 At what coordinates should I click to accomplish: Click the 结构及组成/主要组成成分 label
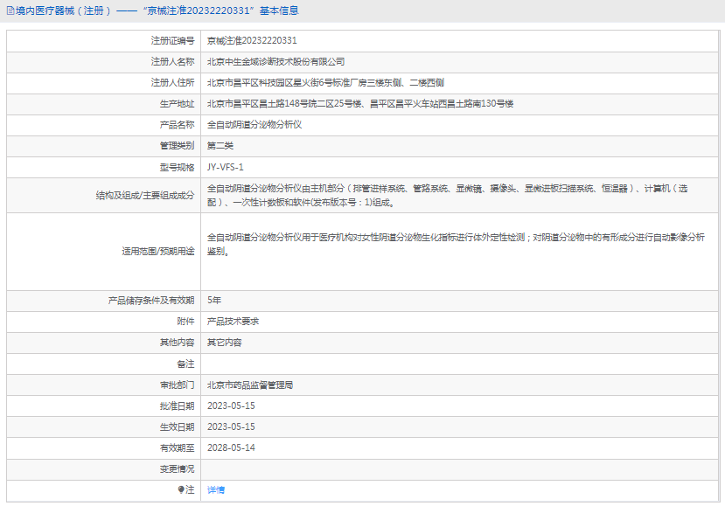click(x=145, y=196)
